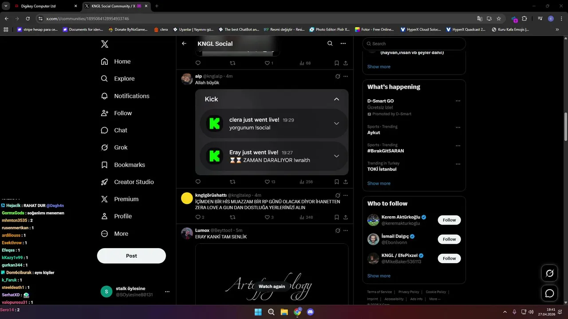Open more options for TOKİ İstanbul trend
568x319 pixels.
(458, 164)
